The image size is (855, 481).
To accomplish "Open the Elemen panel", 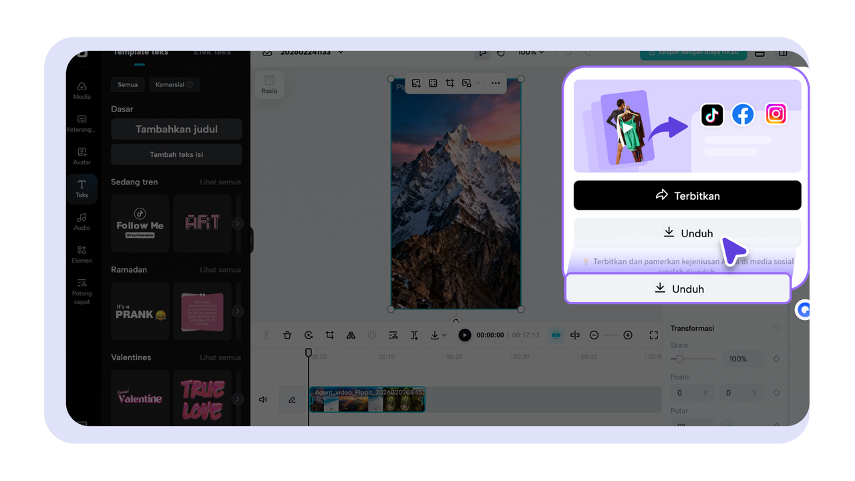I will (x=81, y=255).
